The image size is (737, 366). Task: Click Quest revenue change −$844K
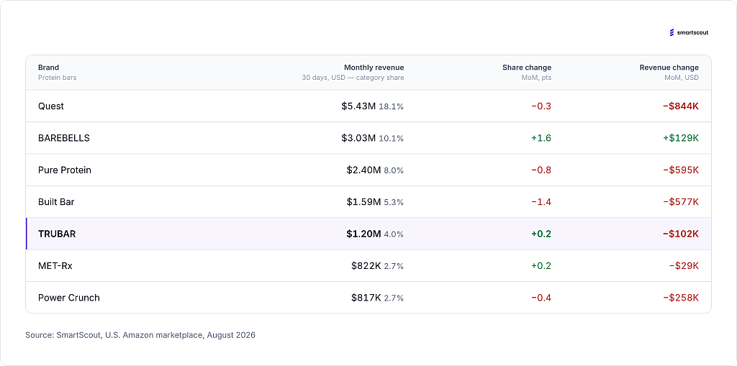(681, 106)
